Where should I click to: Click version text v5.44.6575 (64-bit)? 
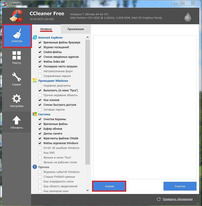[x=42, y=19]
